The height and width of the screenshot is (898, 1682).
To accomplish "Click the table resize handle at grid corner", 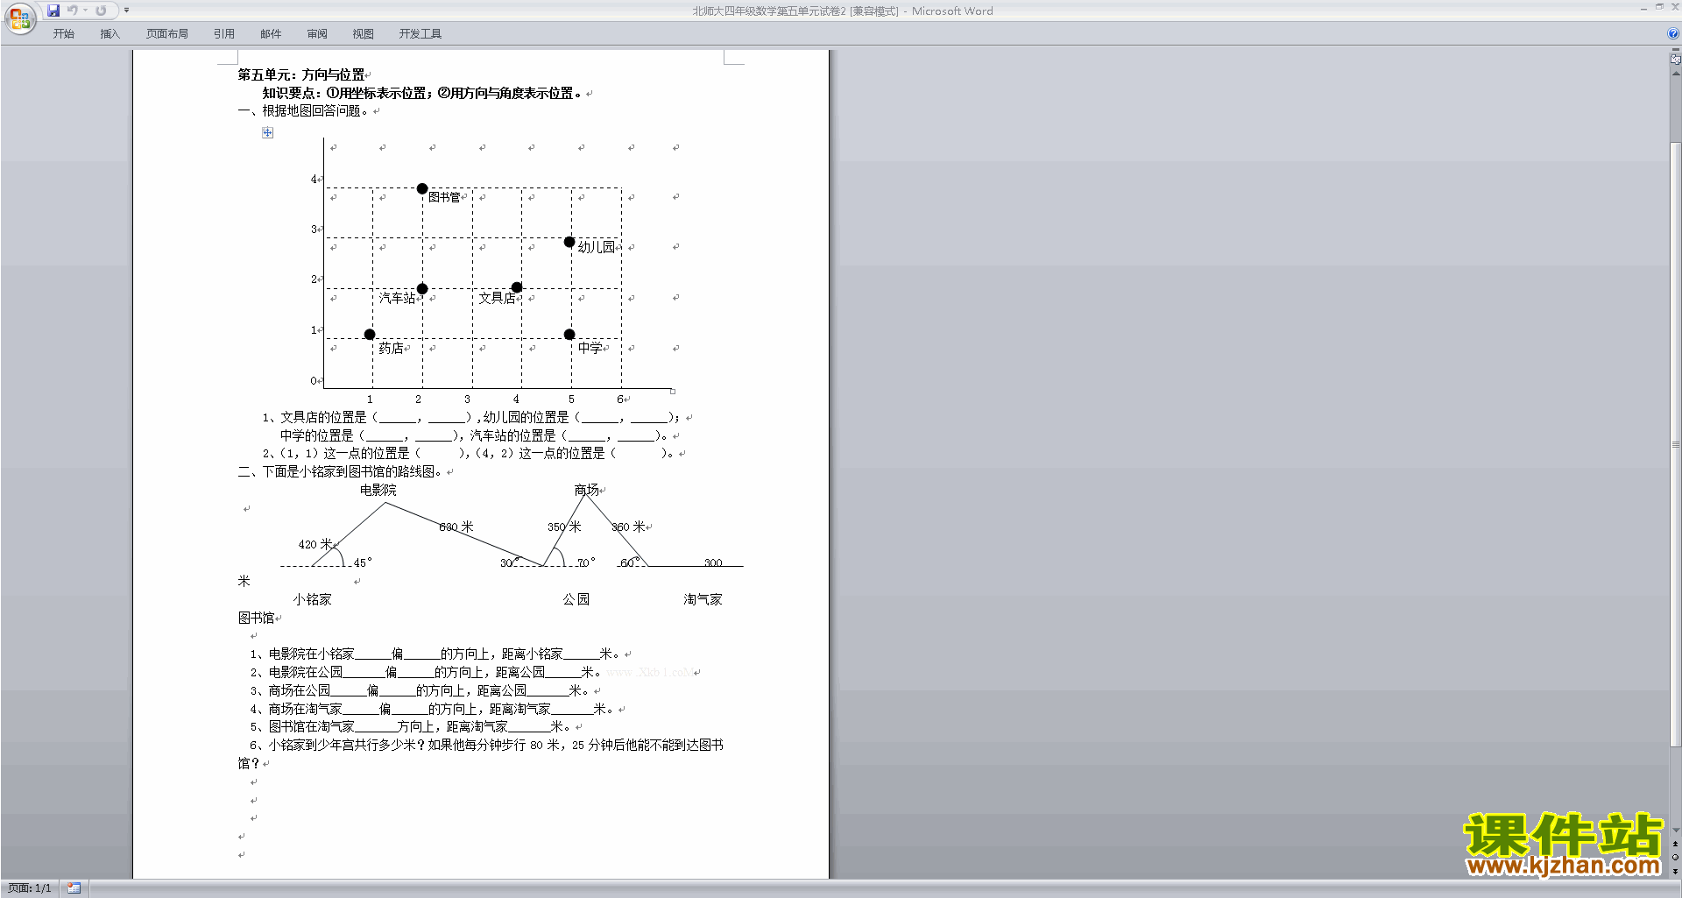I will point(673,391).
